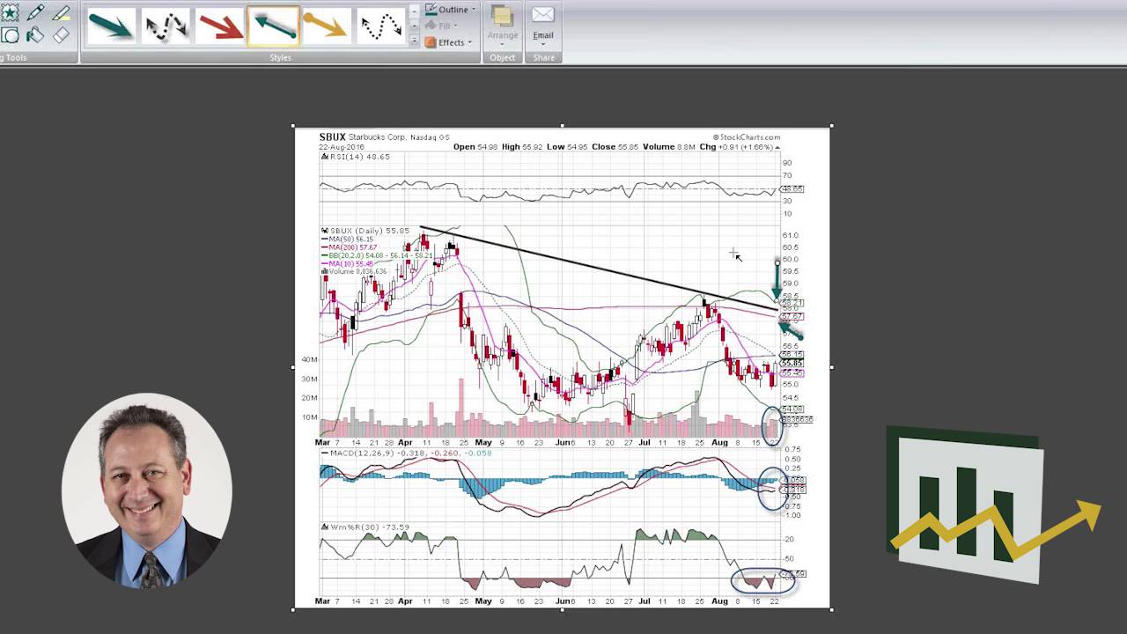Open the Email share option

(x=543, y=24)
